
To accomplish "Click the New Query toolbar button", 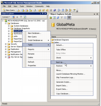I will click(9, 10).
